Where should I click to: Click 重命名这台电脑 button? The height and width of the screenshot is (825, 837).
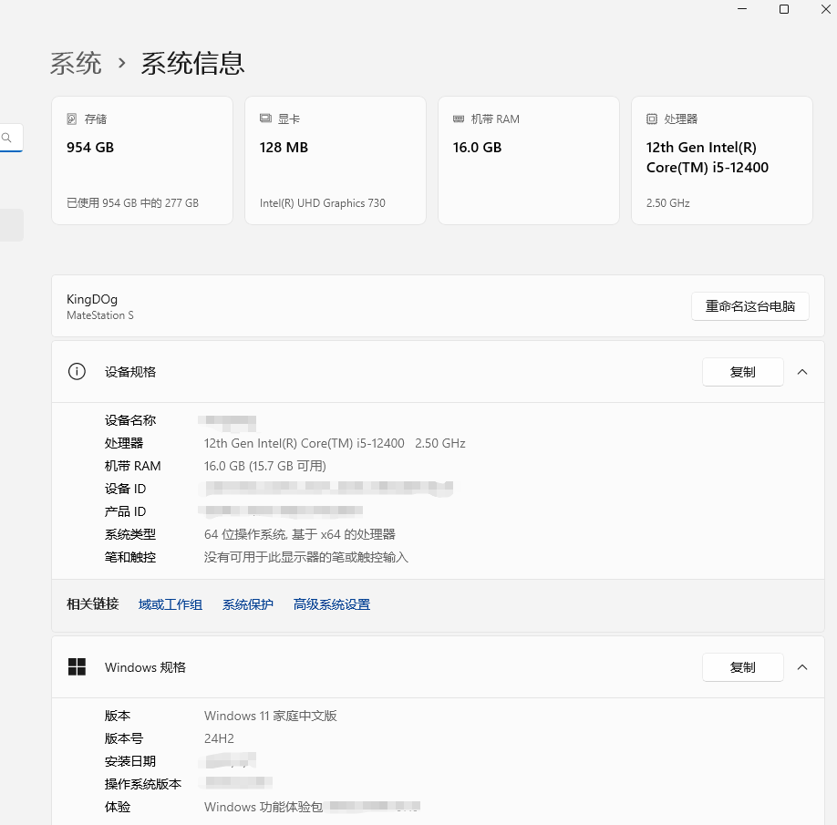750,306
